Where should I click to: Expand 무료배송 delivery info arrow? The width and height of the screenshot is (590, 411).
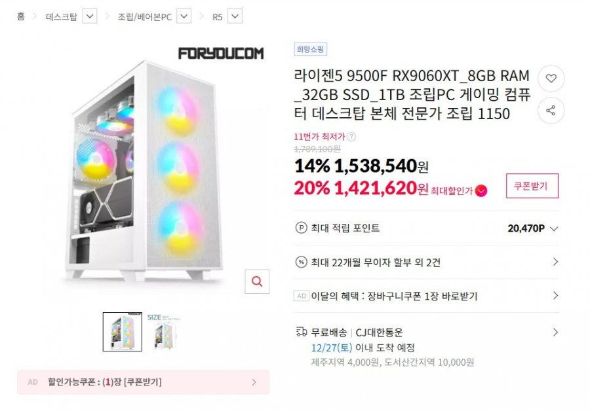point(555,332)
